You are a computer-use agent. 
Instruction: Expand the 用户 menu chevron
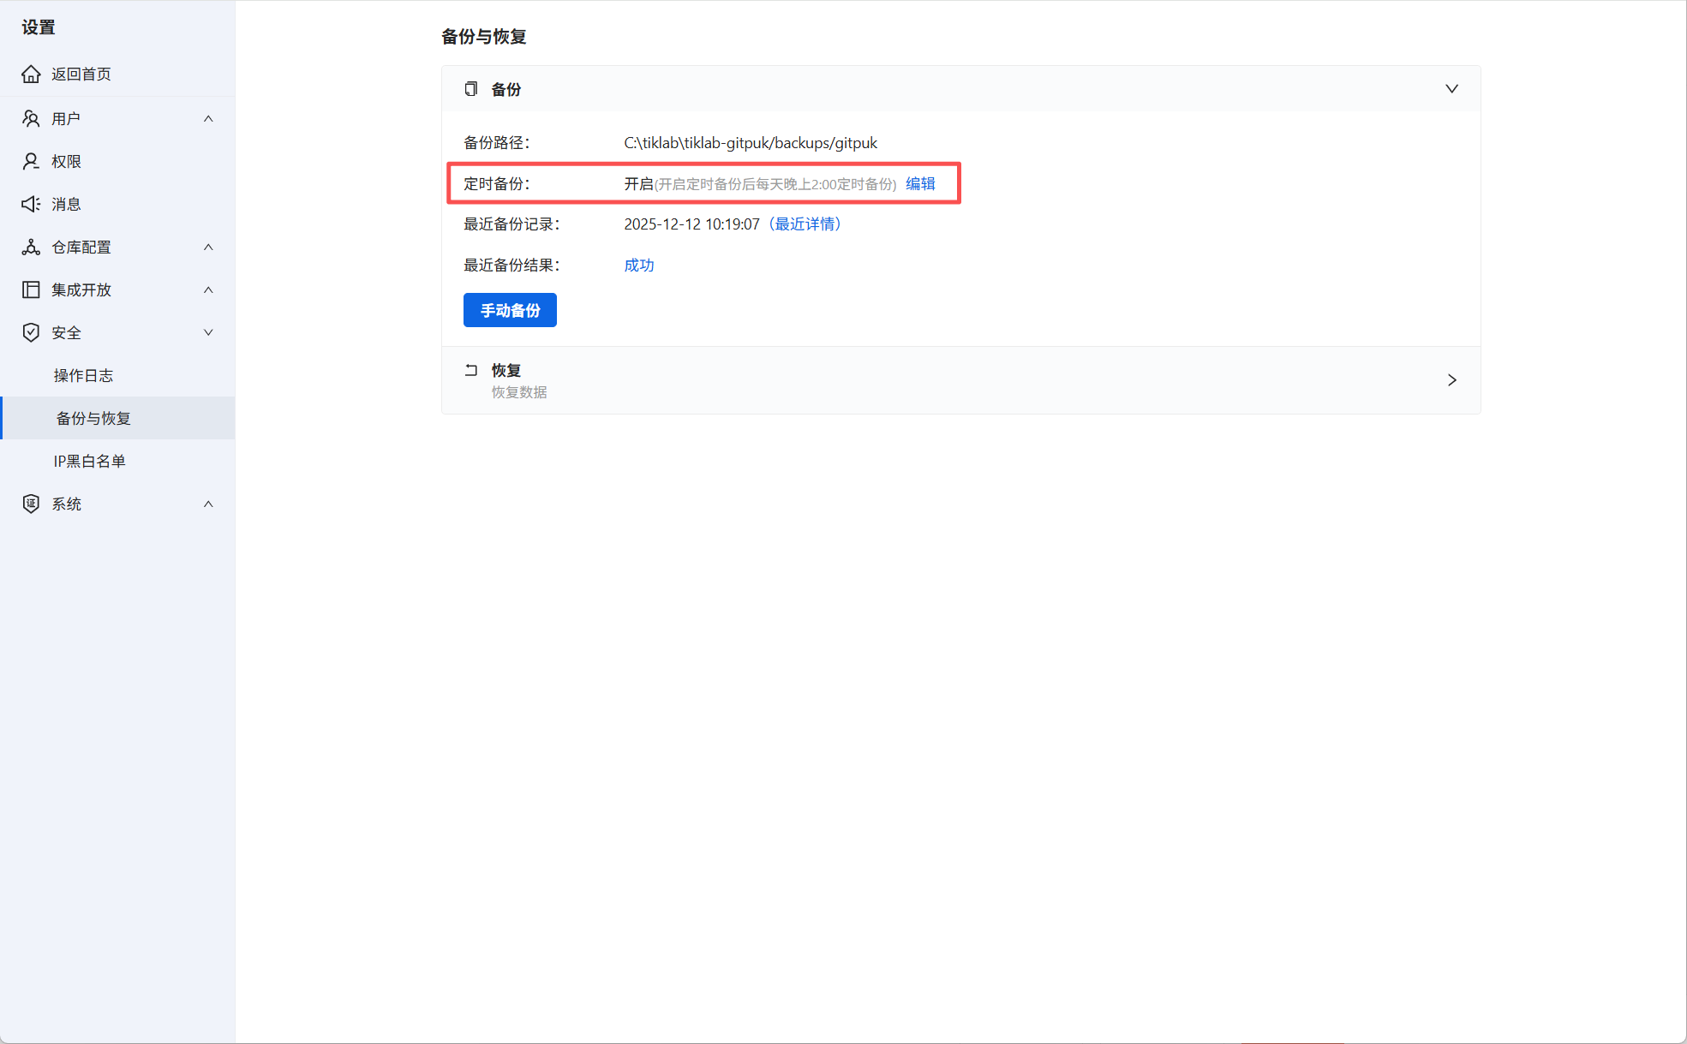click(208, 118)
